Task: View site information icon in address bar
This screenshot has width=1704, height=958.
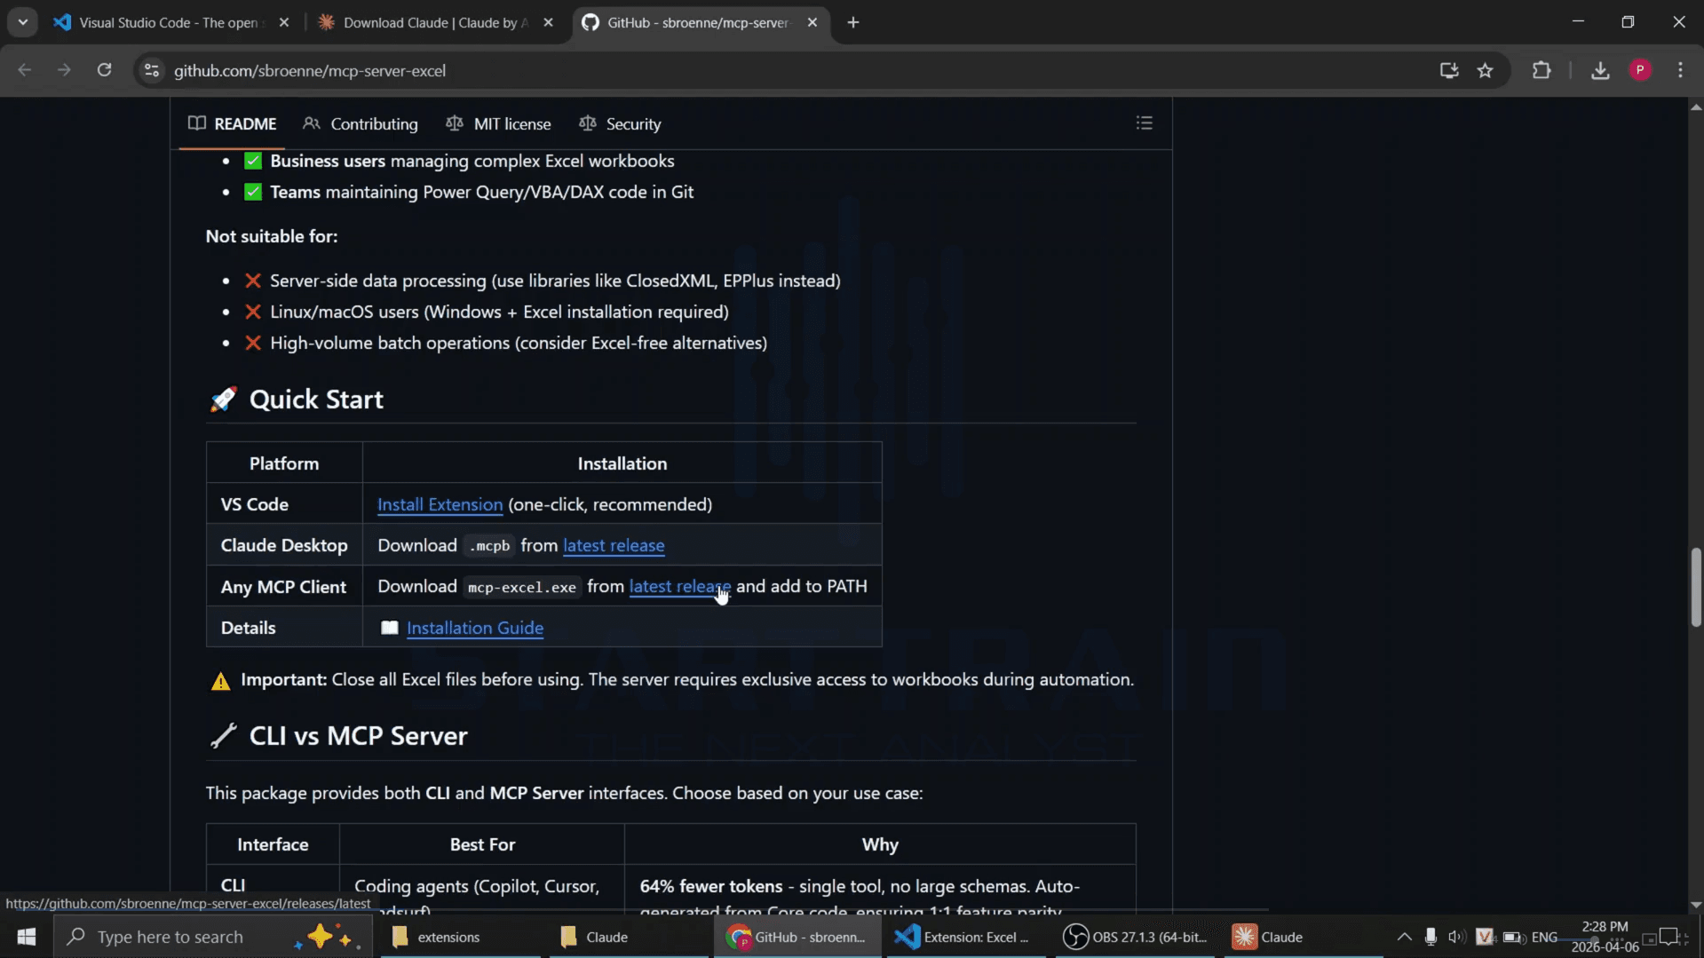Action: pyautogui.click(x=152, y=70)
